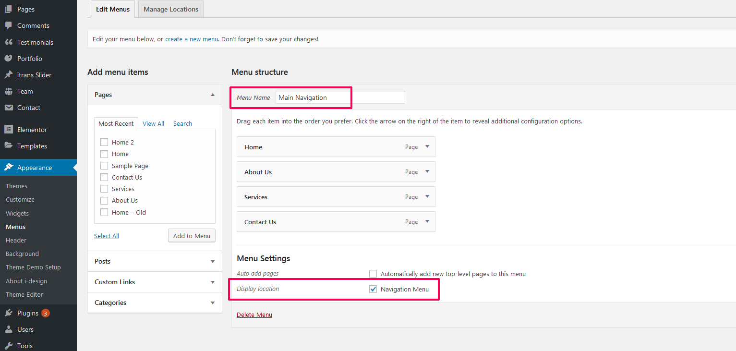This screenshot has height=351, width=736.
Task: Open Team via the group icon
Action: click(9, 91)
